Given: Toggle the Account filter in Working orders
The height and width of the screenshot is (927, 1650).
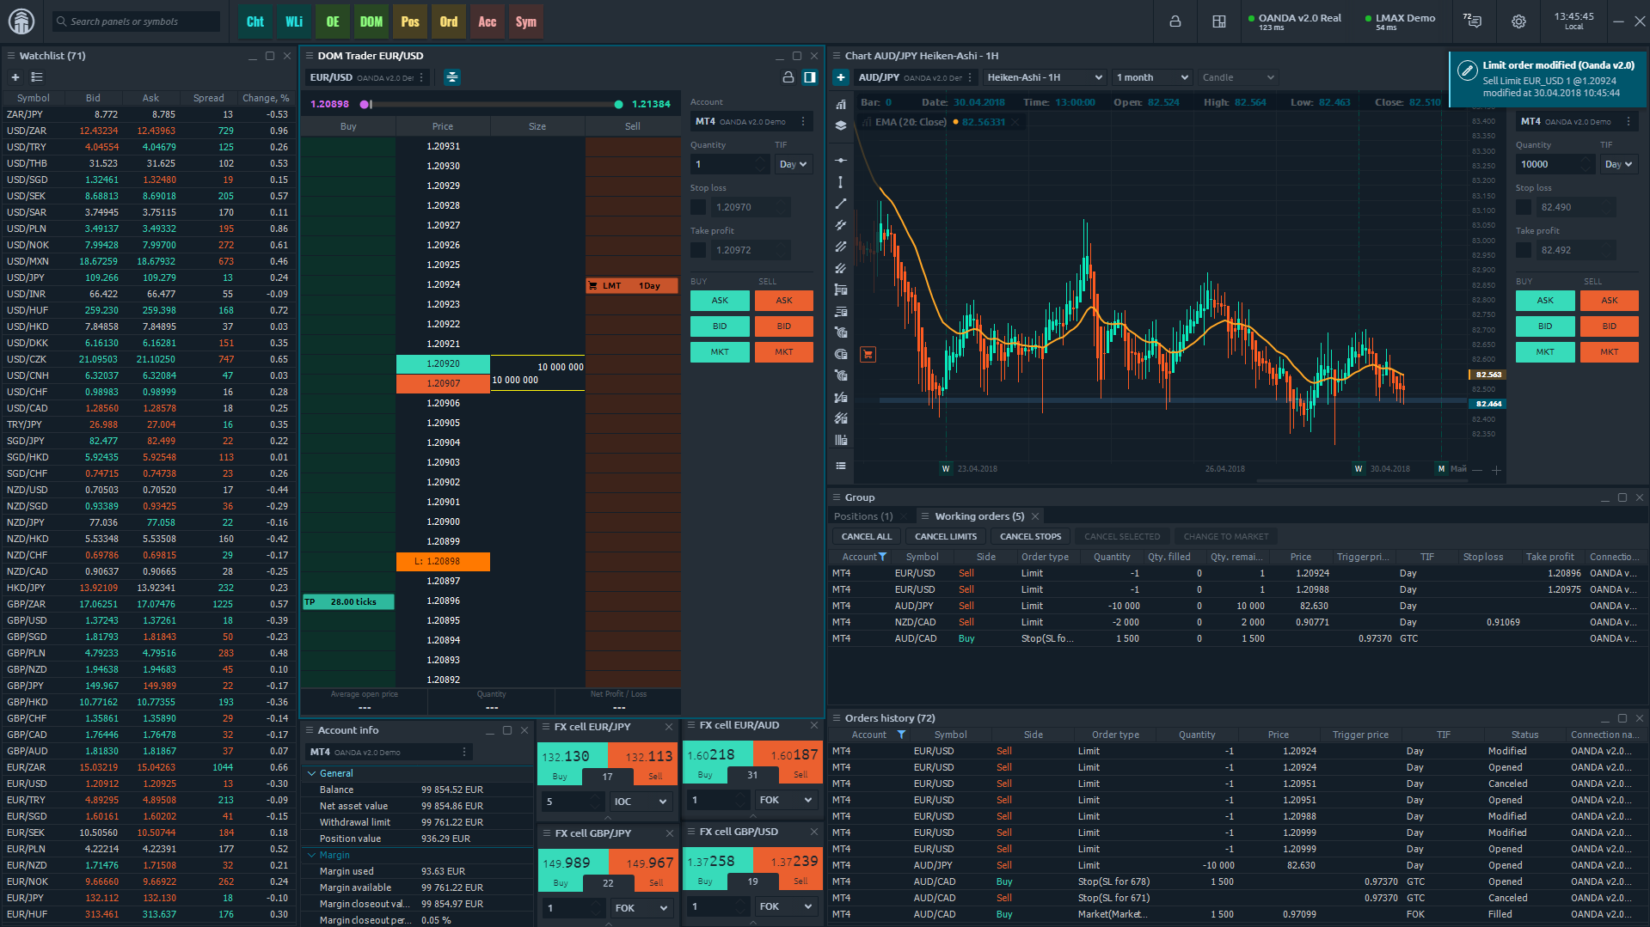Looking at the screenshot, I should click(882, 557).
